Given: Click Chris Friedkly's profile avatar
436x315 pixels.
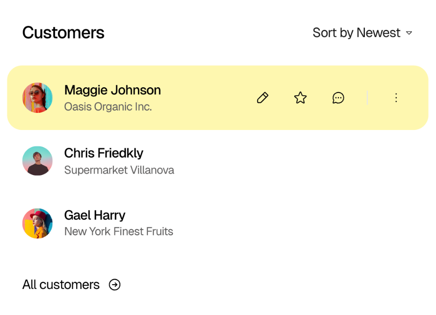Looking at the screenshot, I should [37, 161].
